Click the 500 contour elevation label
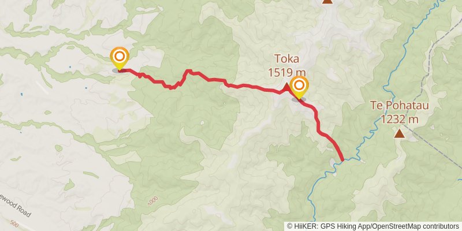Image resolution: width=462 pixels, height=231 pixels. (x=14, y=223)
